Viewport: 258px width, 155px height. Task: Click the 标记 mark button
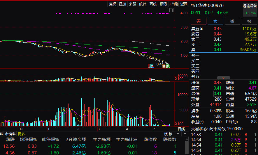(x=163, y=4)
